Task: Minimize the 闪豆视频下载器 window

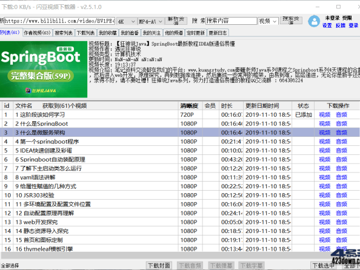Action: [x=318, y=7]
